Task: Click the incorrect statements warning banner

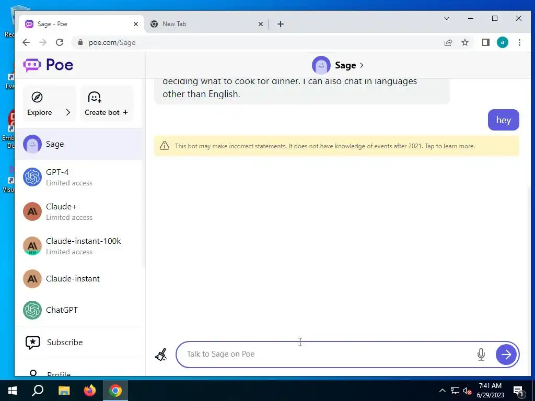Action: pyautogui.click(x=337, y=146)
